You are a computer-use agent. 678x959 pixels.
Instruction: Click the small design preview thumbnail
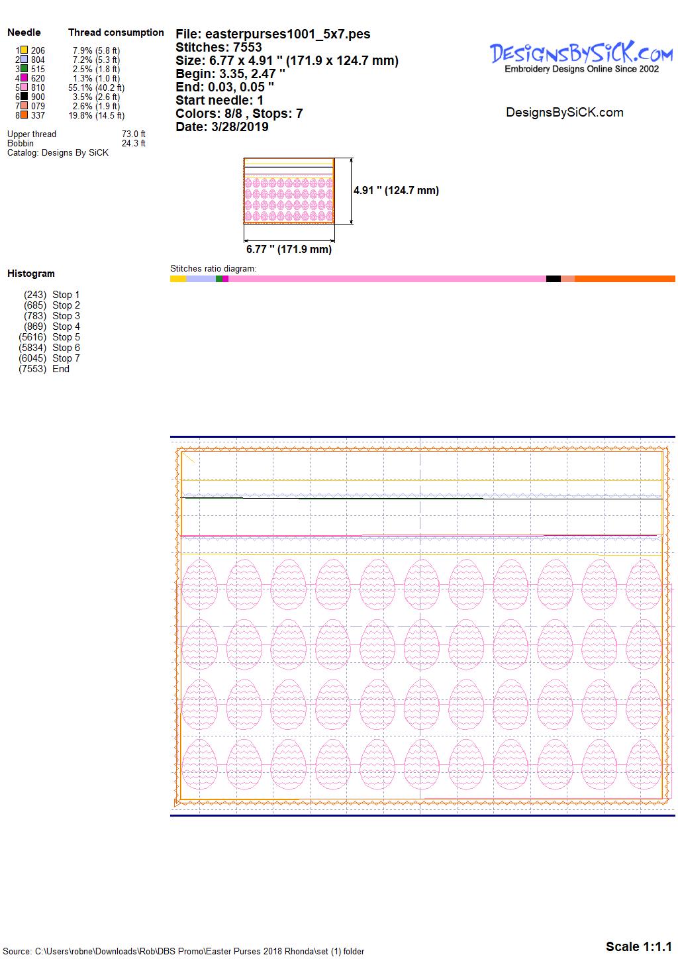tap(289, 191)
